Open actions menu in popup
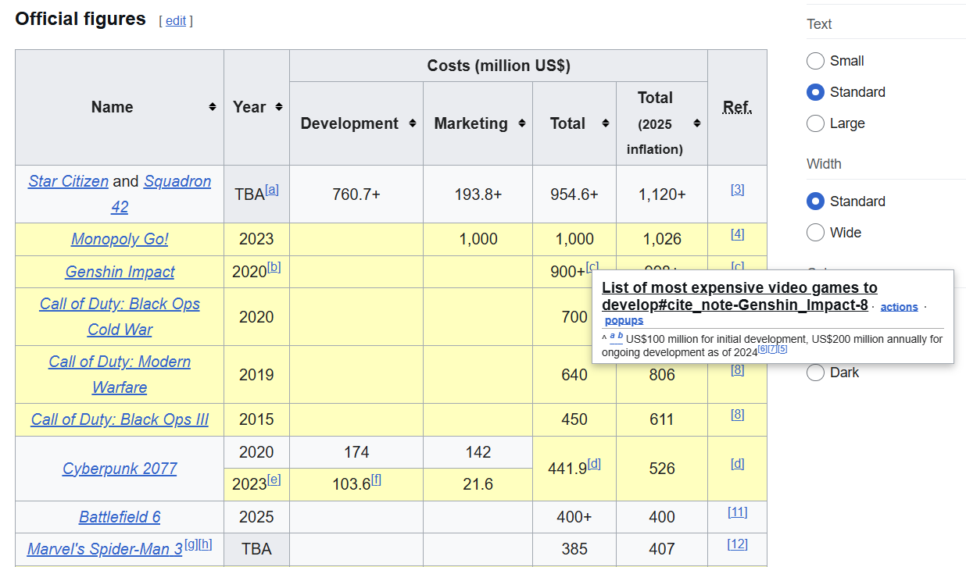Screen dimensions: 966x567 click(899, 307)
